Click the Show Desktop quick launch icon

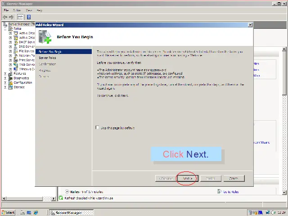[x=29, y=212]
